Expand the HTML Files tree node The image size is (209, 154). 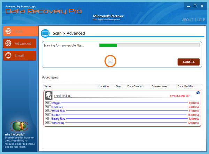pyautogui.click(x=46, y=111)
